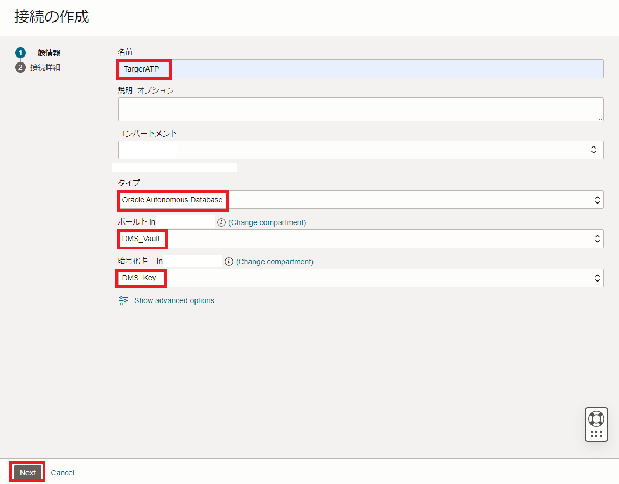Click the empty 説明 description text area
This screenshot has width=619, height=484.
360,109
